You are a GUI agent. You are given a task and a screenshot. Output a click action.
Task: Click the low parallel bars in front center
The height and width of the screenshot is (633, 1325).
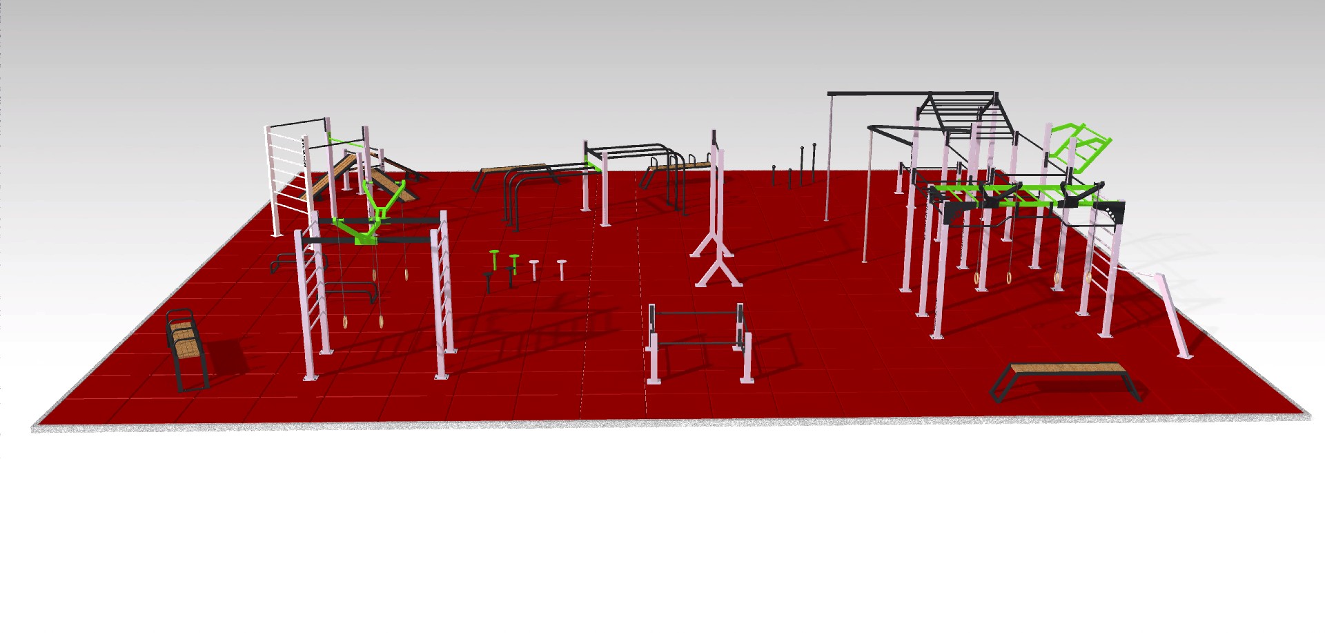[697, 340]
